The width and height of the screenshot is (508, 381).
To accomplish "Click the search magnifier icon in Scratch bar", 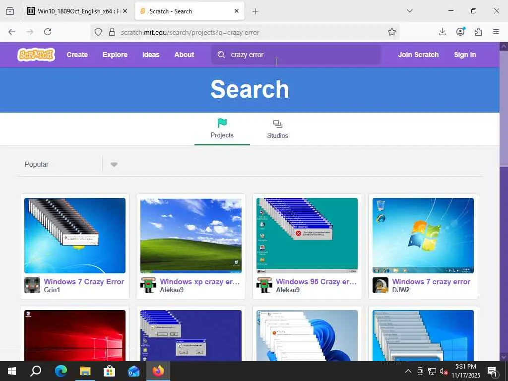I will pyautogui.click(x=221, y=55).
